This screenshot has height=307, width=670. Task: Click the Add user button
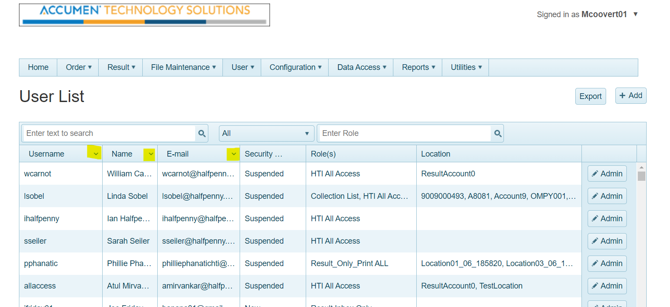coord(630,95)
